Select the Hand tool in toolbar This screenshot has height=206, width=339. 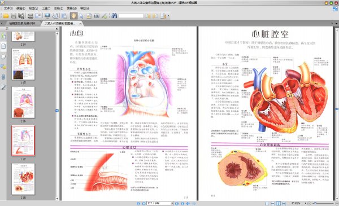(73, 16)
